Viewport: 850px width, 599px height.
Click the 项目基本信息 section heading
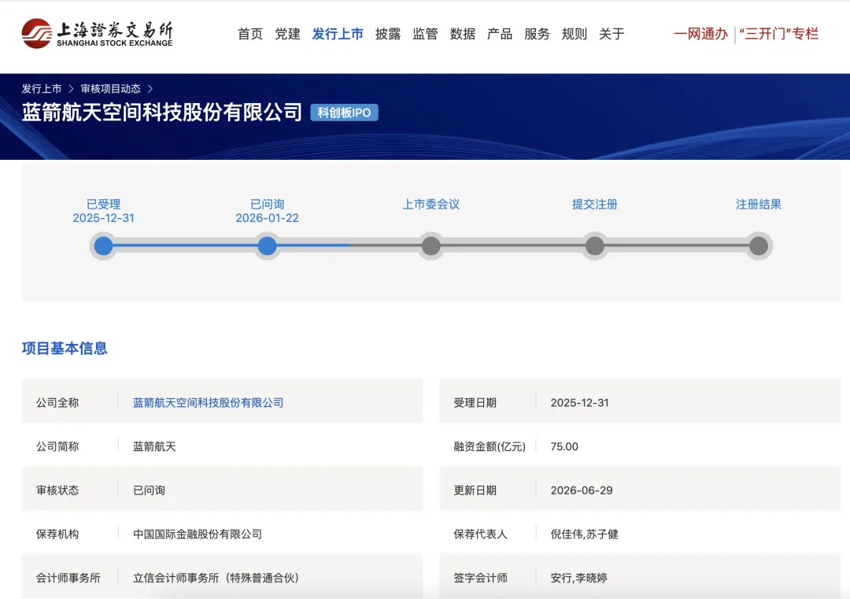click(65, 348)
